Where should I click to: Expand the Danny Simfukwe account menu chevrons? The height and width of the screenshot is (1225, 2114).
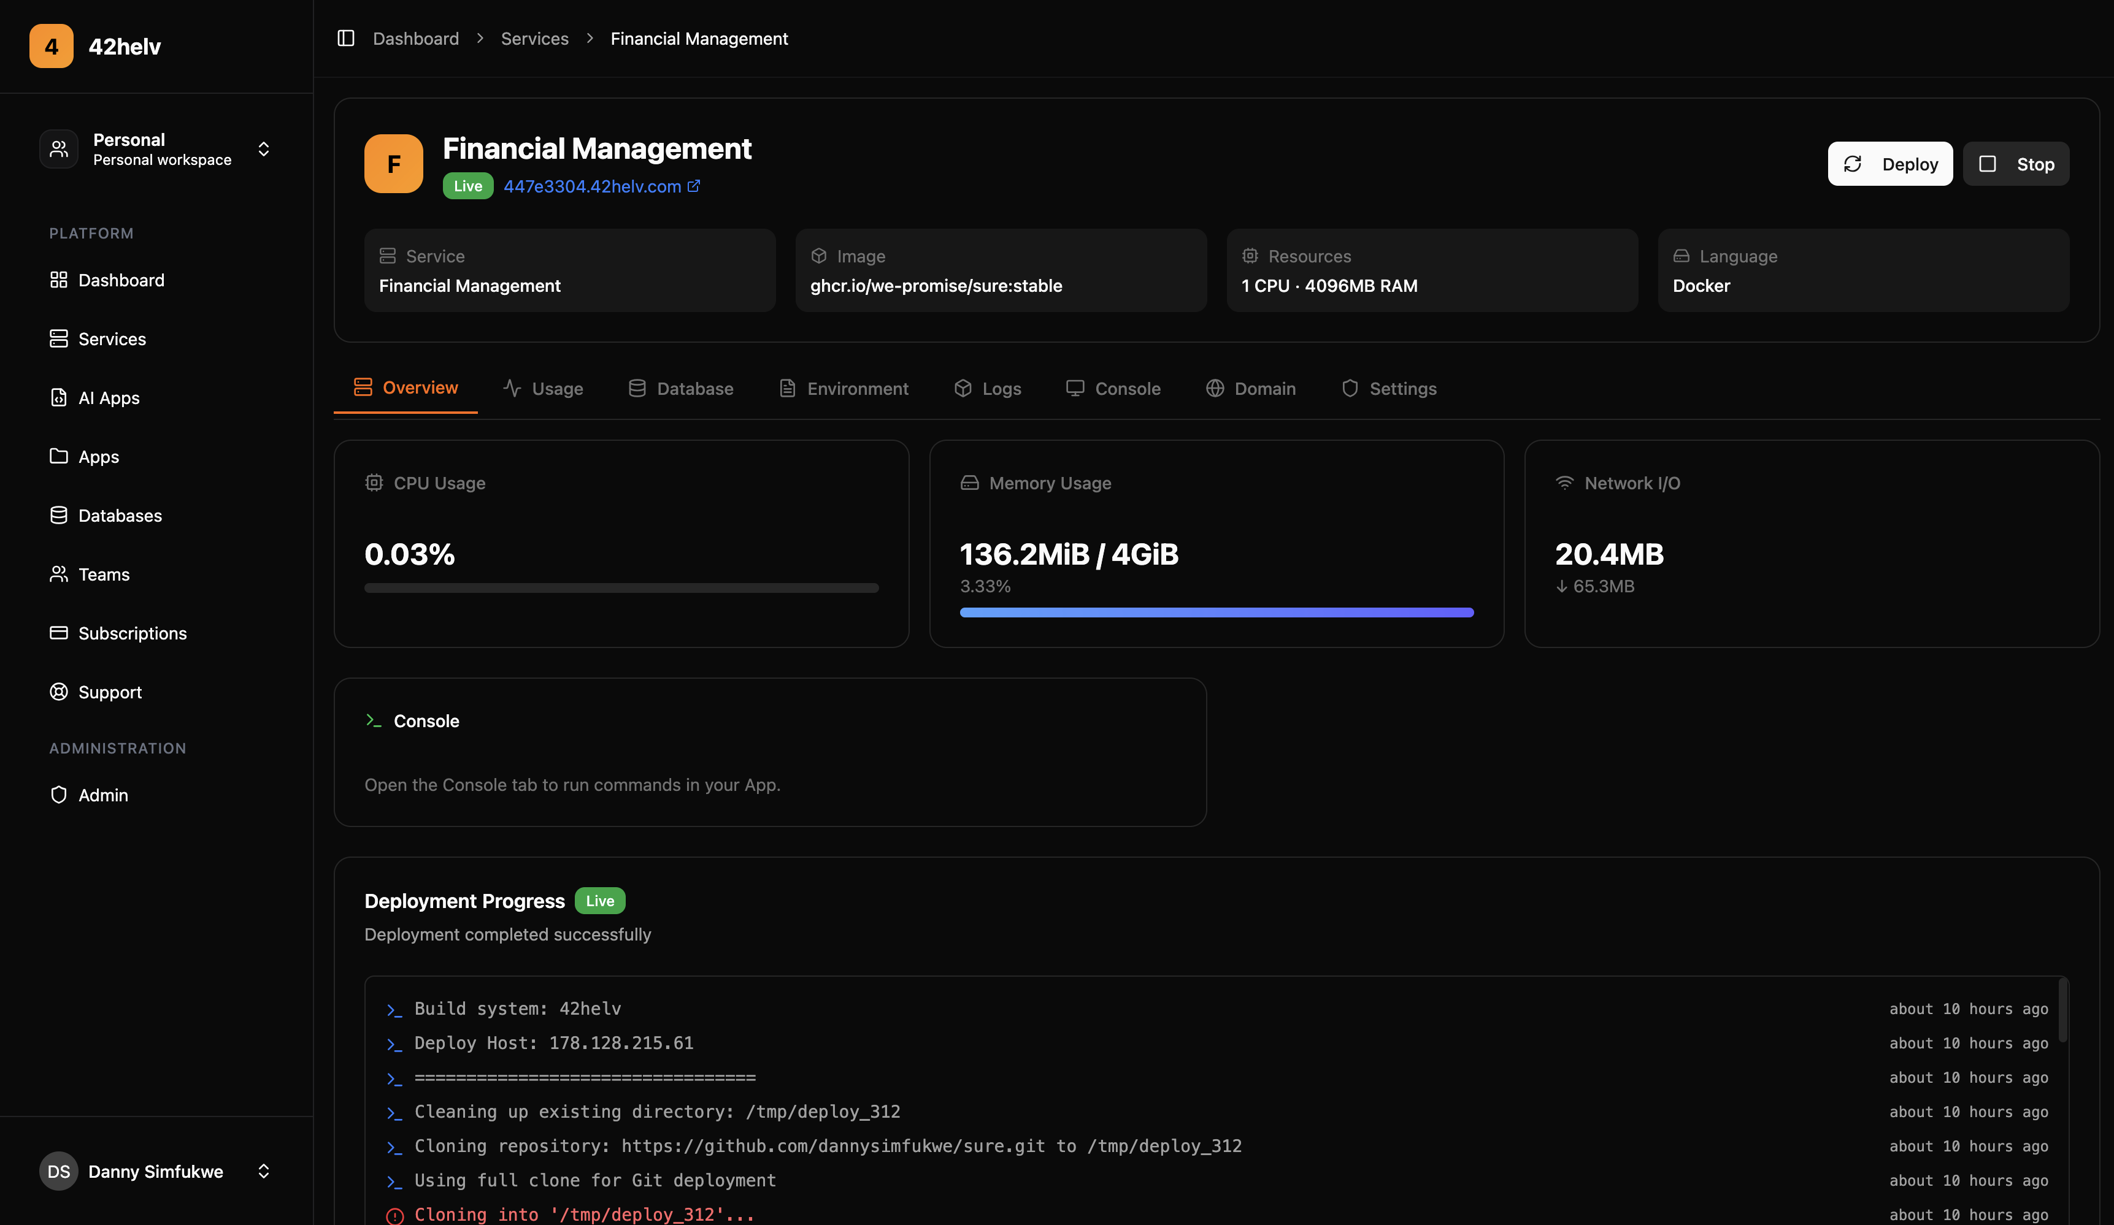263,1171
